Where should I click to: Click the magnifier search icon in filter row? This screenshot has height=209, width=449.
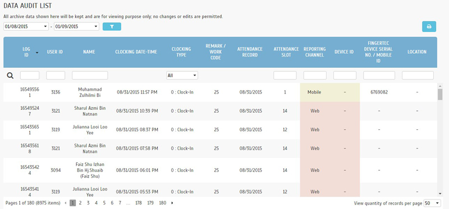(x=10, y=76)
